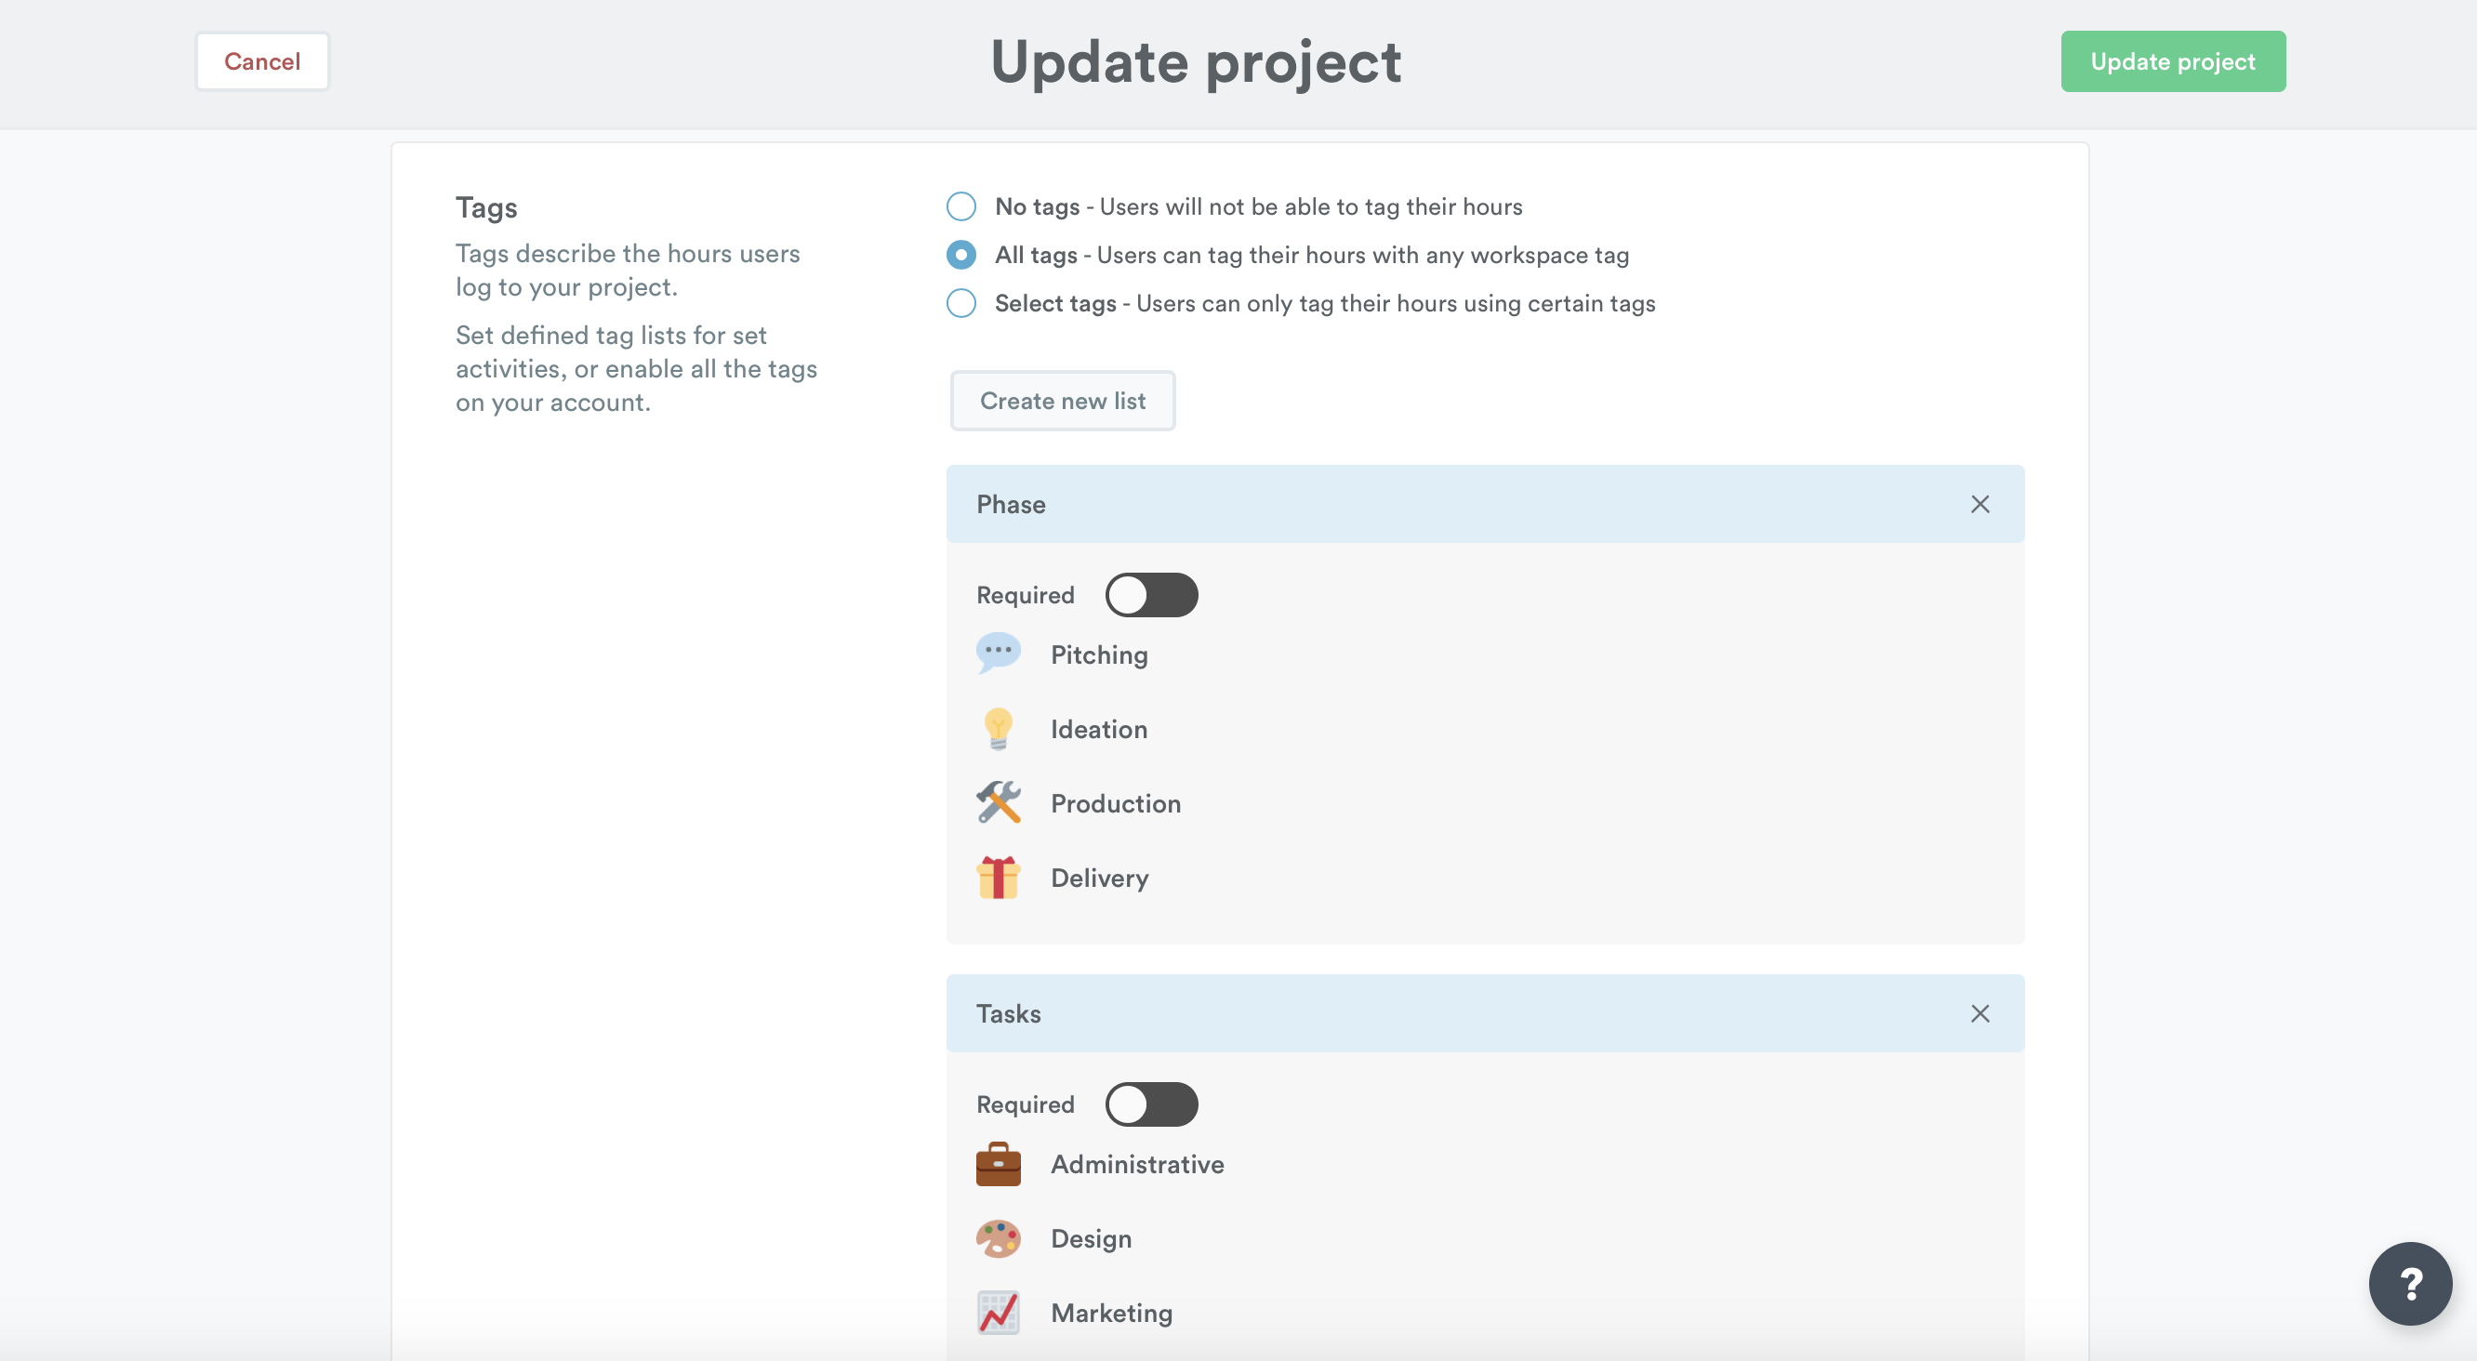Click the Delivery gift box icon
The image size is (2477, 1361).
pyautogui.click(x=998, y=877)
